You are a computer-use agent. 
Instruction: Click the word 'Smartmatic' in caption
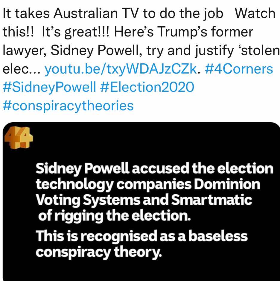pyautogui.click(x=211, y=200)
